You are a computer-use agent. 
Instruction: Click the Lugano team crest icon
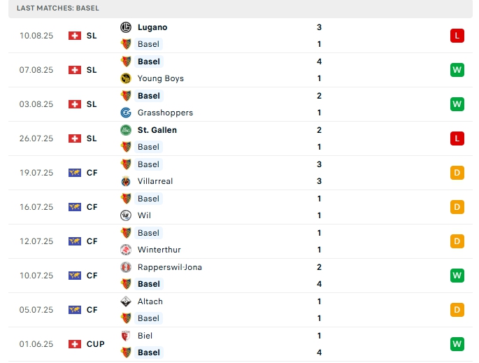click(126, 27)
